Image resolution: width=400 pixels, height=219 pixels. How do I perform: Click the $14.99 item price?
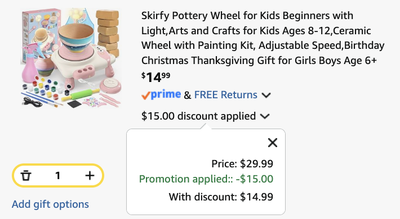pyautogui.click(x=155, y=77)
